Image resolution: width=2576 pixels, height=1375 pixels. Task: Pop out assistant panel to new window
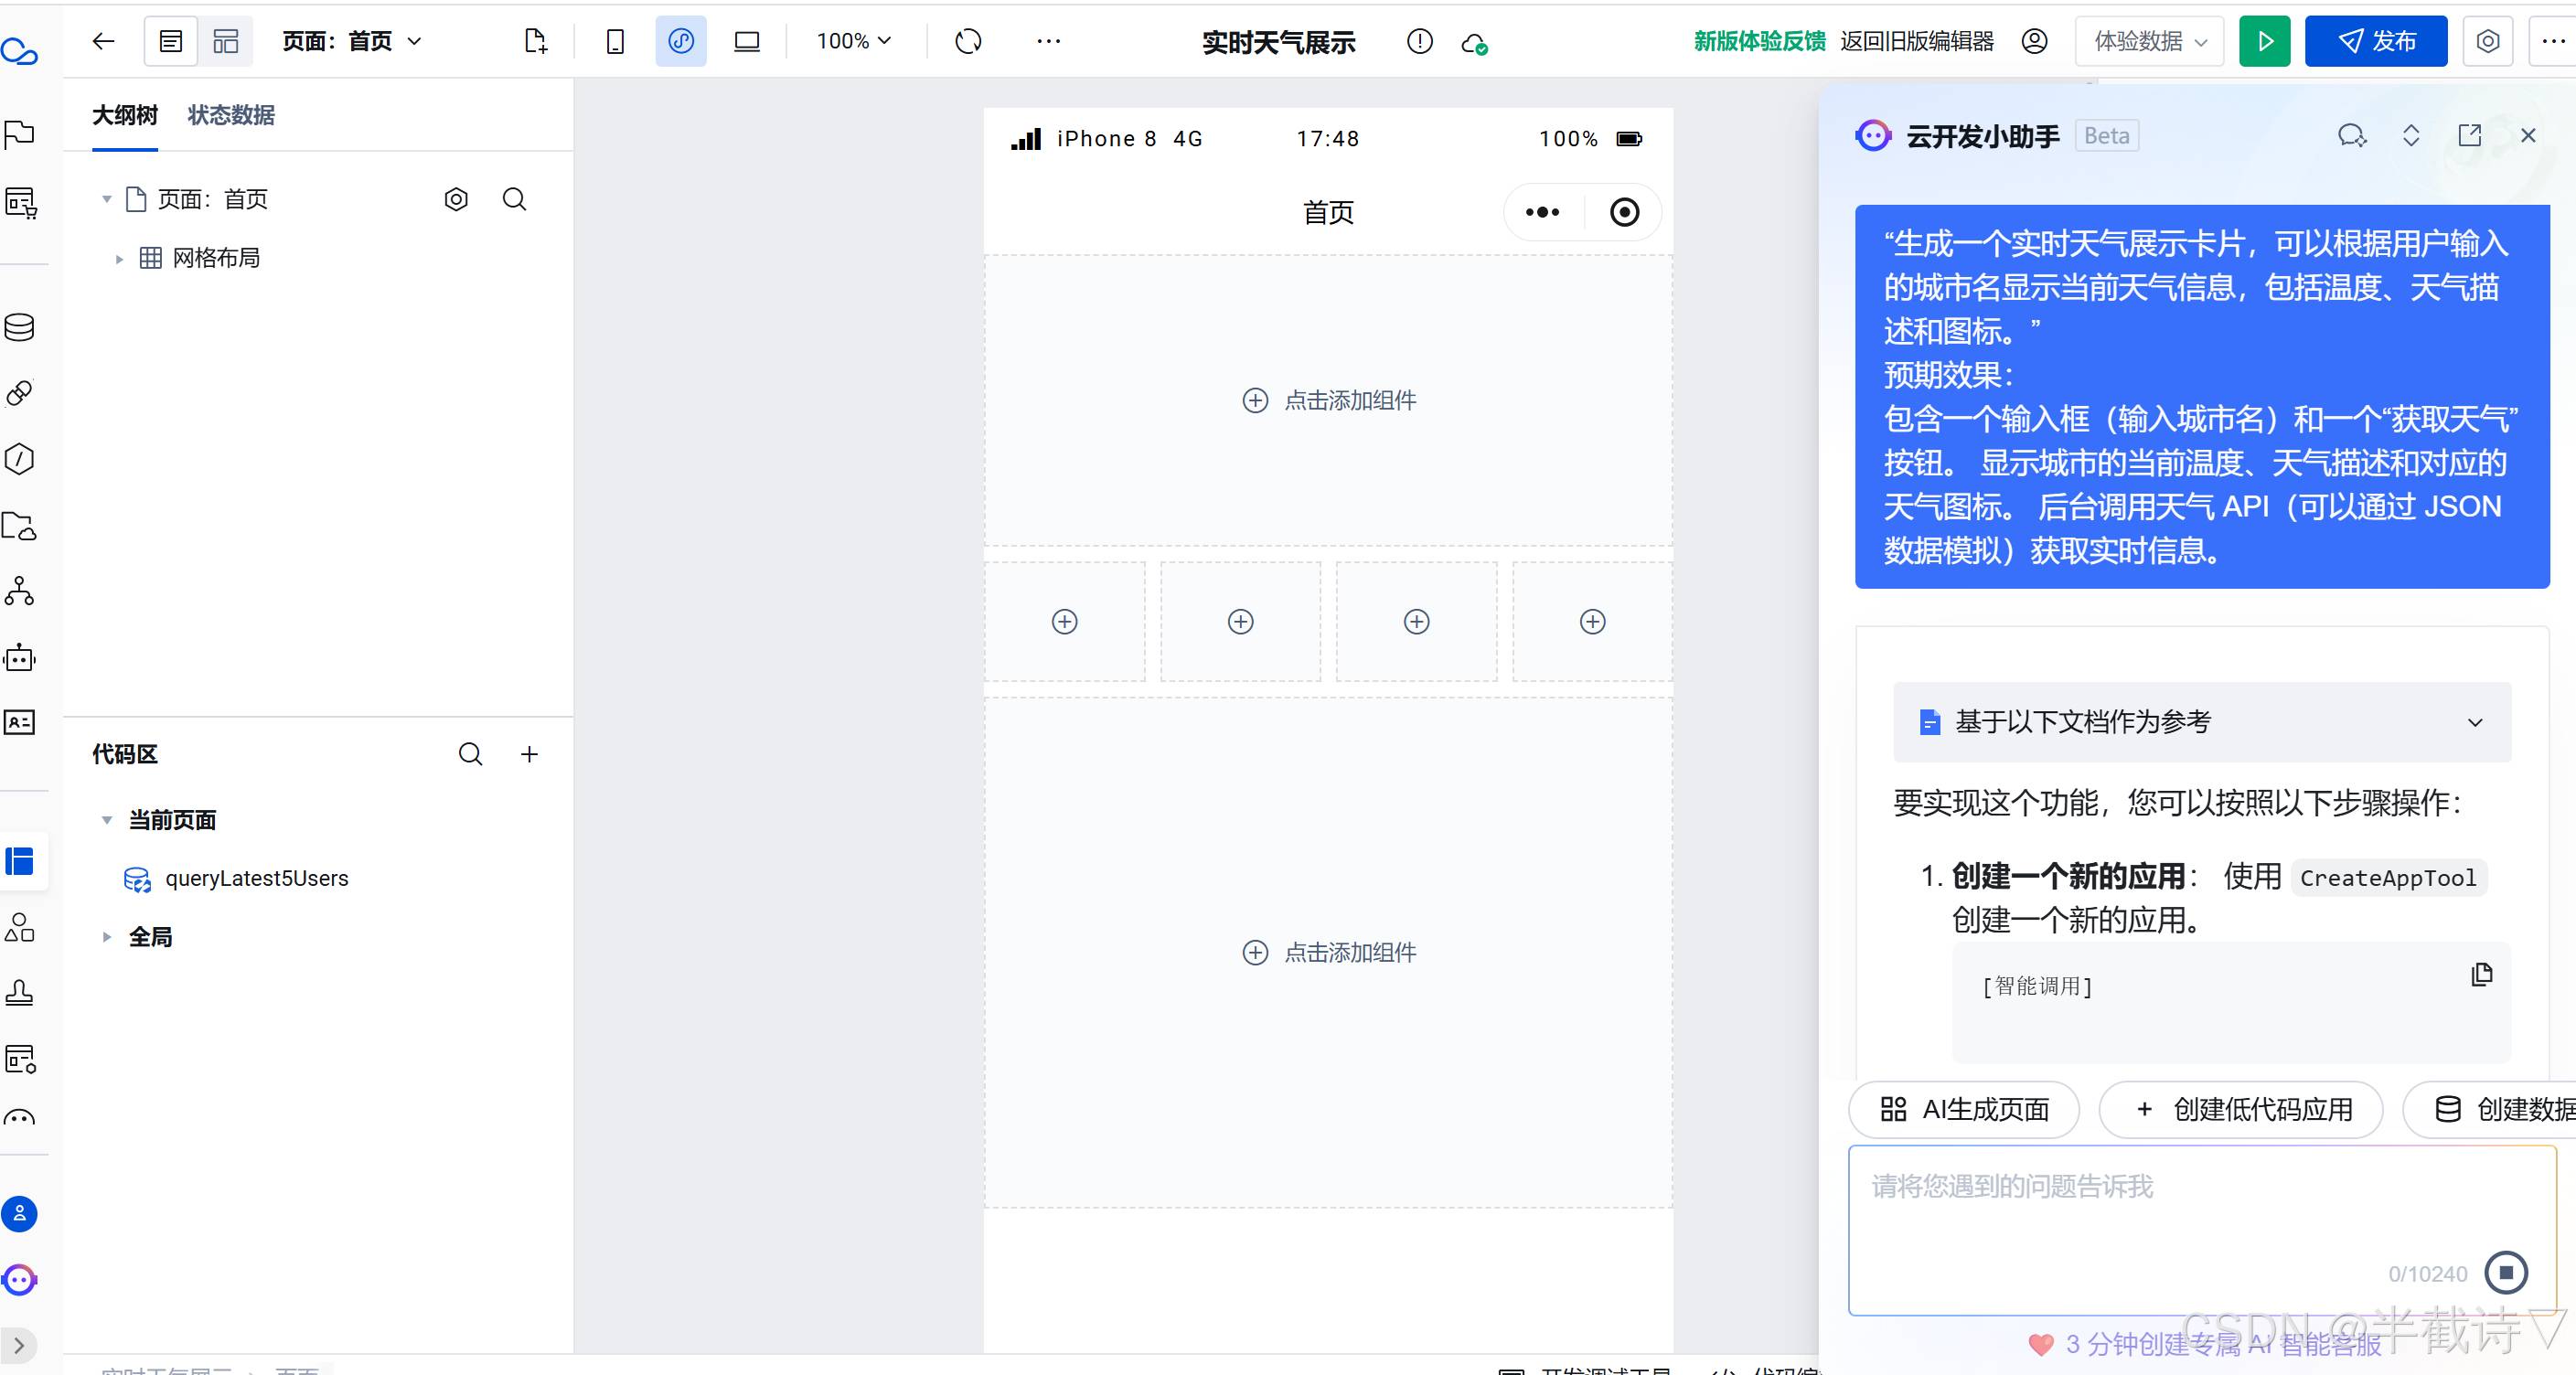pos(2470,135)
